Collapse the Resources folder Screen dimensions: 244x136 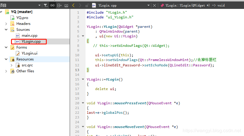click(6, 59)
